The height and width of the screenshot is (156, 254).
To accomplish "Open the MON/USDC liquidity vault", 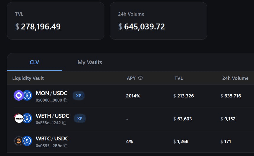I will (51, 94).
